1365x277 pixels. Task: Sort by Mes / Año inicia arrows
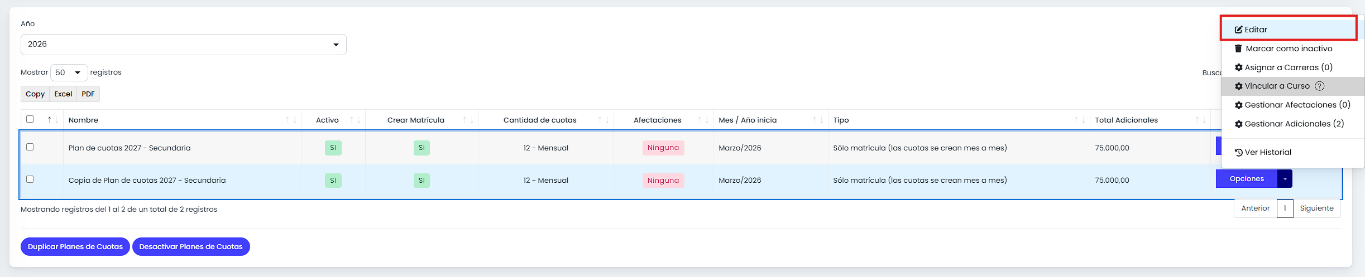coord(818,120)
